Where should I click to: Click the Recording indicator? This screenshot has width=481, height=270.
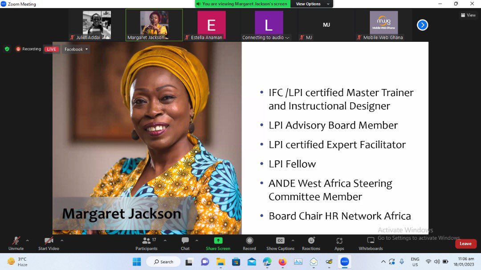click(x=28, y=49)
